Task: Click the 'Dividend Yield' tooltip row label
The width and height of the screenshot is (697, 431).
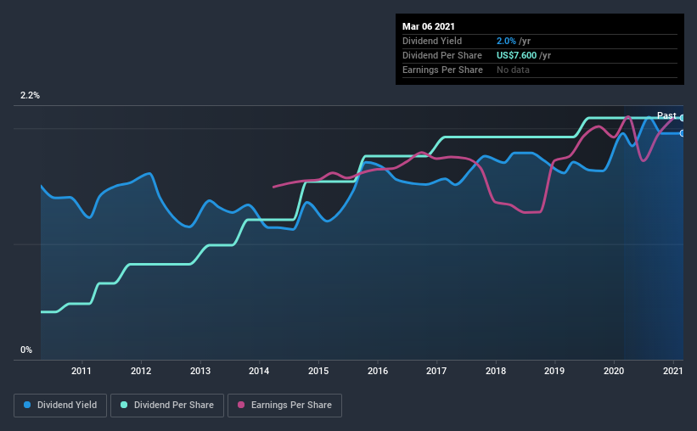Action: coord(432,41)
